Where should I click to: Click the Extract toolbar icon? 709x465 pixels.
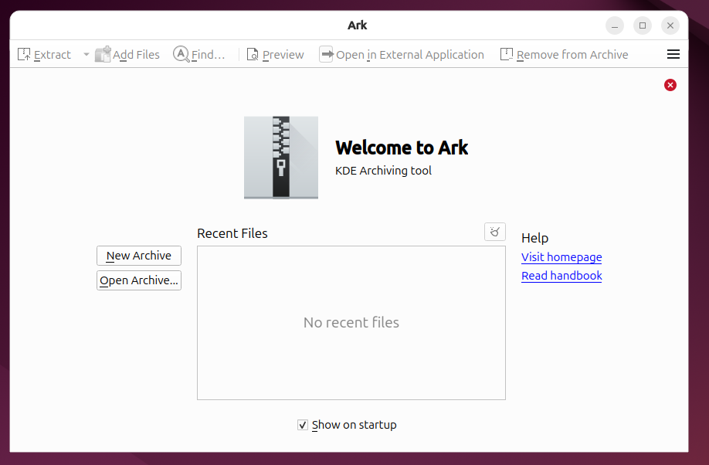(25, 55)
